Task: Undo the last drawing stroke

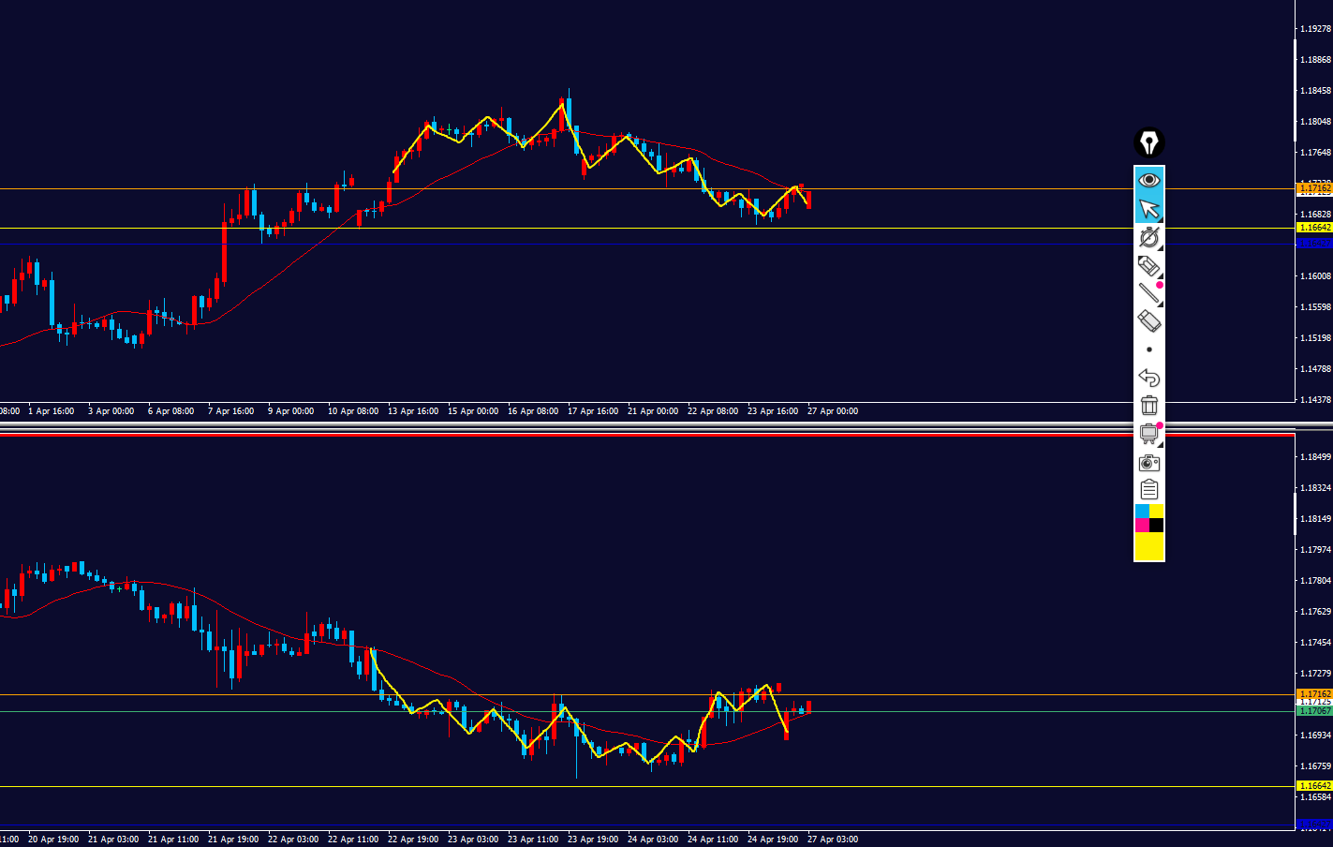Action: click(x=1148, y=378)
